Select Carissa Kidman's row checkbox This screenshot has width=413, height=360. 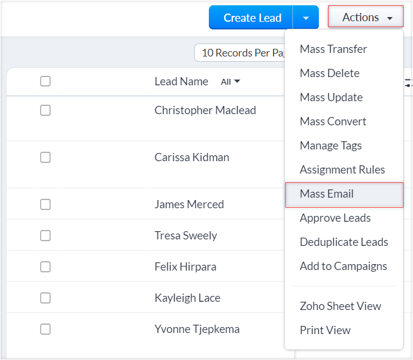point(45,158)
